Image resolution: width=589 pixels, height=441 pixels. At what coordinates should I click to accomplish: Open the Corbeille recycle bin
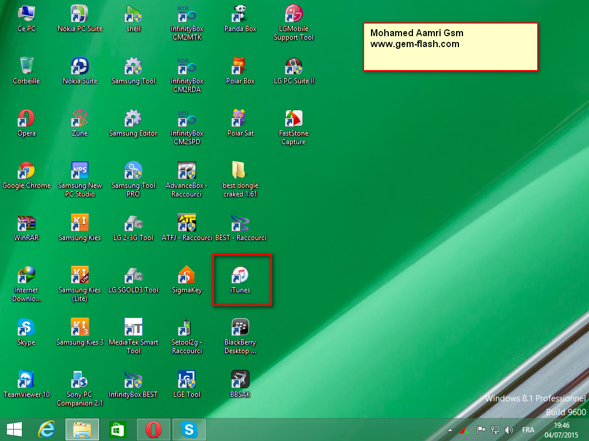tap(26, 71)
